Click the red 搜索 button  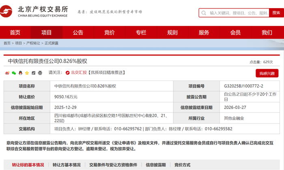tap(276, 13)
